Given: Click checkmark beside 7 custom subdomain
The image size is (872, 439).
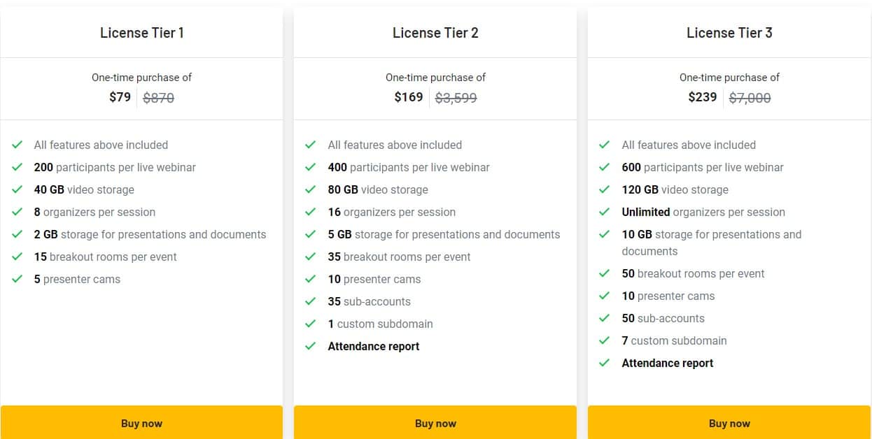Looking at the screenshot, I should pos(605,341).
